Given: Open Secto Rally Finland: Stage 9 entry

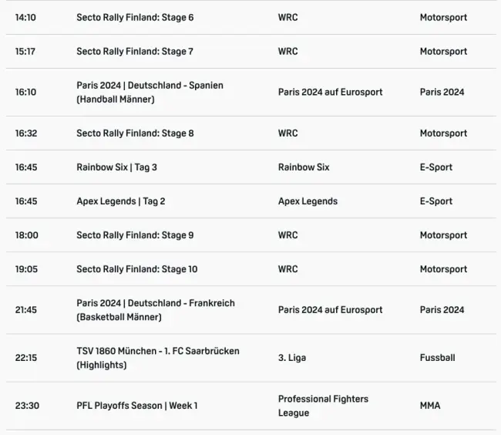Looking at the screenshot, I should (135, 235).
